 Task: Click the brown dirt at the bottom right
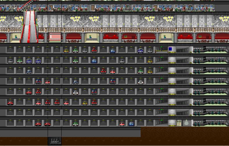[x=186, y=137]
